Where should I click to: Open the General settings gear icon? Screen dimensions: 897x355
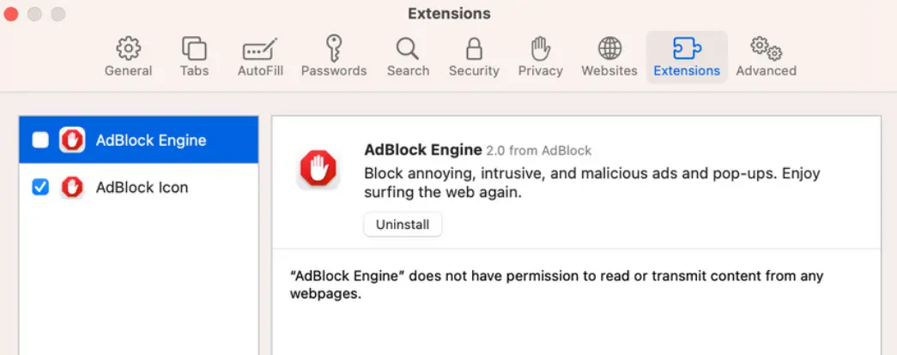[128, 48]
